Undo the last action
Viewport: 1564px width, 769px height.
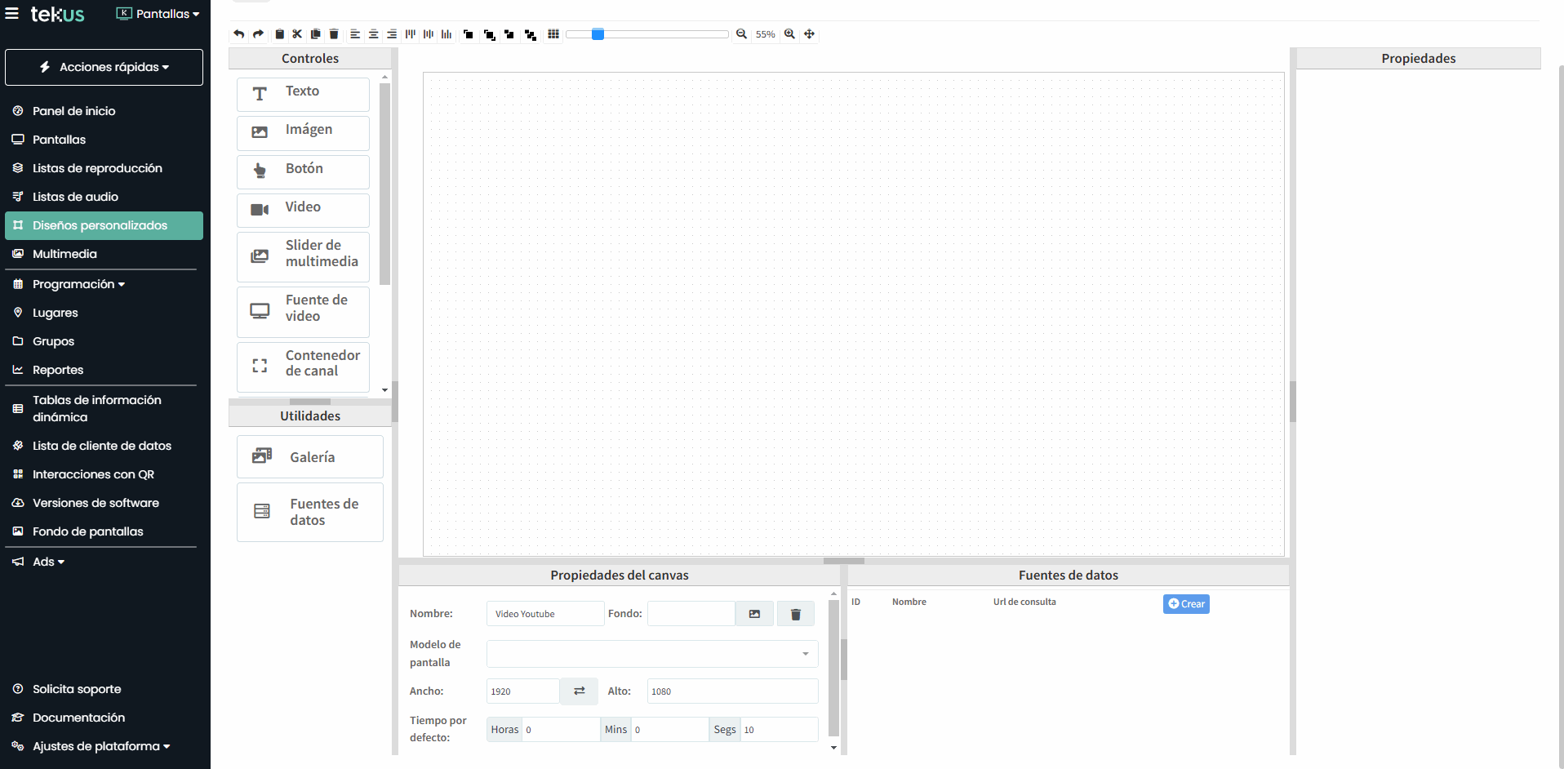coord(239,33)
